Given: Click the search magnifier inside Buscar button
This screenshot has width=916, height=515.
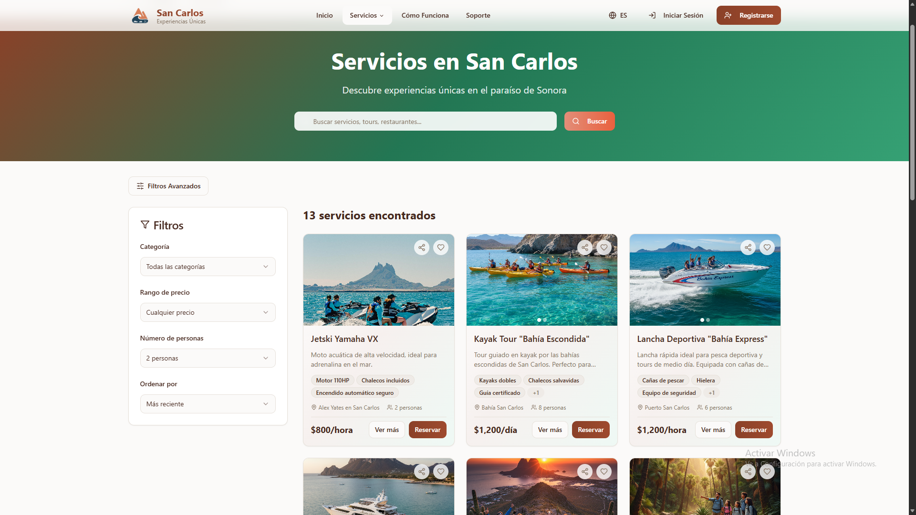Looking at the screenshot, I should [x=576, y=121].
